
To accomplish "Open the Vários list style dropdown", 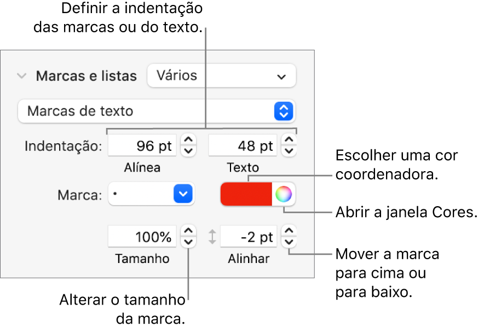I will pos(221,76).
